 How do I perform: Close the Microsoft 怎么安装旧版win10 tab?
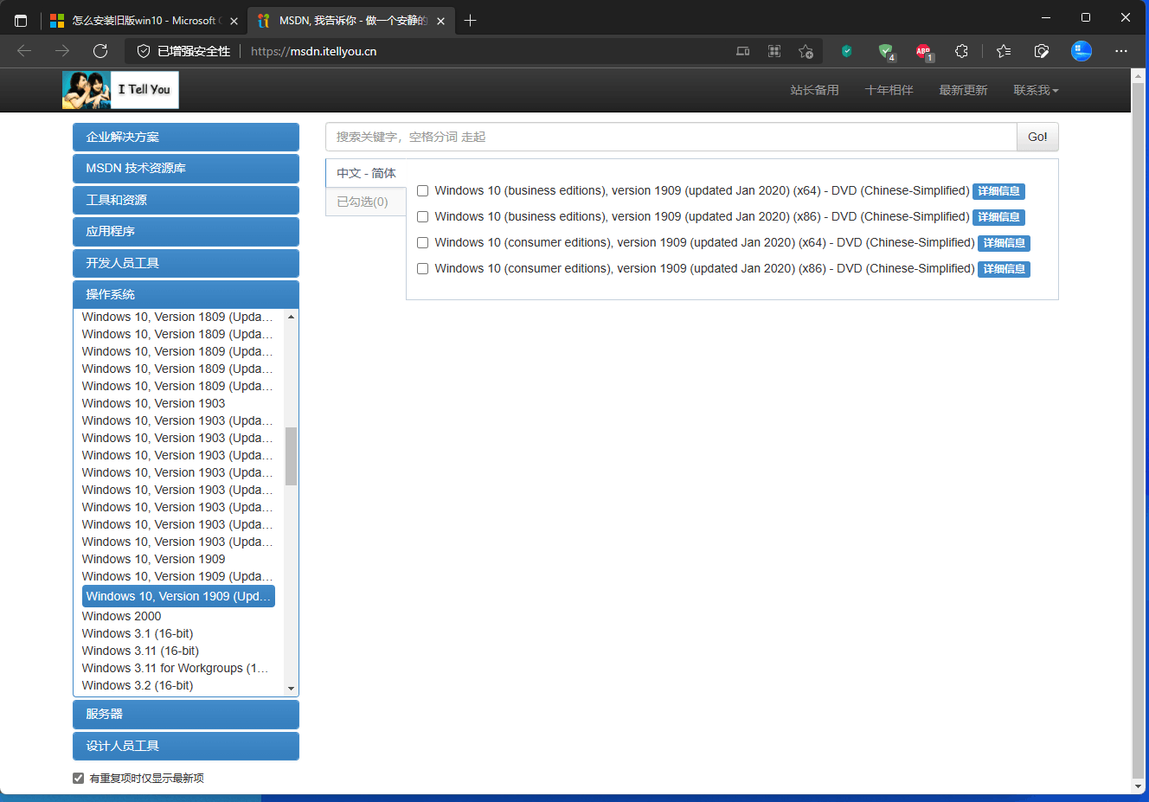[234, 21]
